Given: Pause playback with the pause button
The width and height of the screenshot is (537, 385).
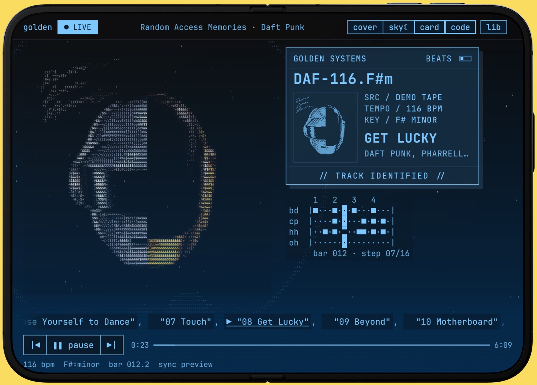Looking at the screenshot, I should pyautogui.click(x=74, y=345).
